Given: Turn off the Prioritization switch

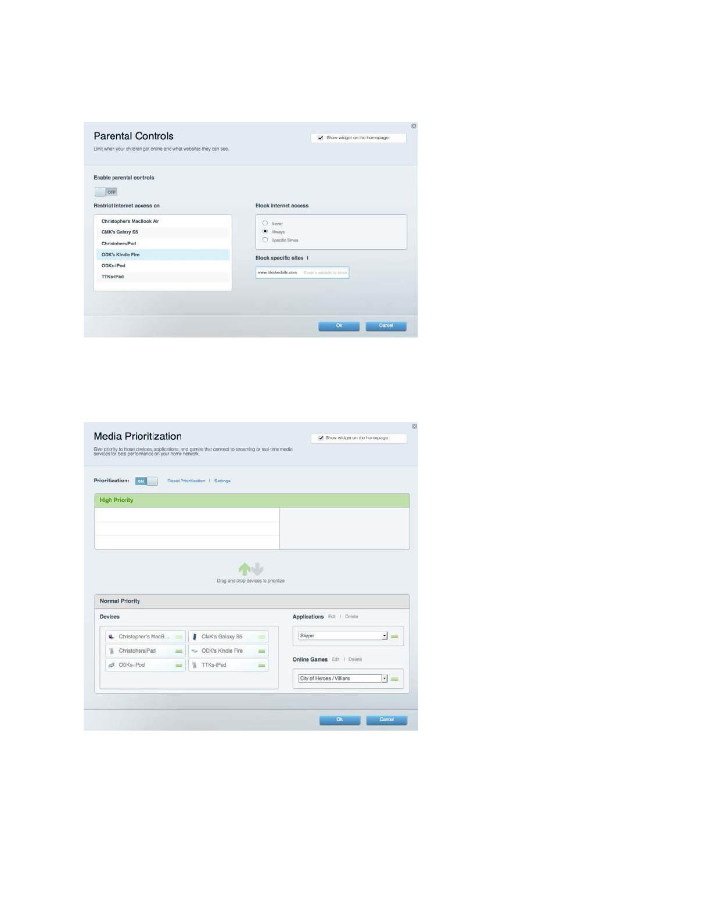Looking at the screenshot, I should [146, 481].
